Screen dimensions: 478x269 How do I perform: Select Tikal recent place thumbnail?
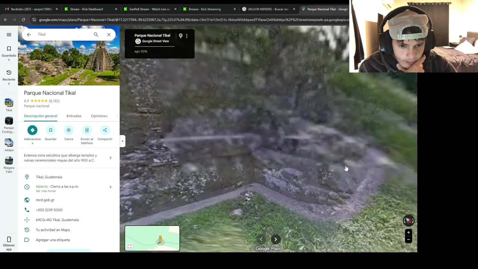pos(9,103)
